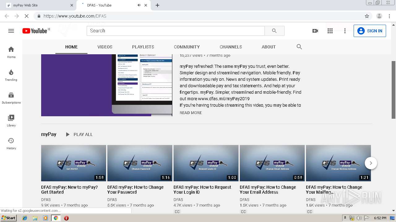
Task: Click the browser forward arrow
Action: coord(17,16)
